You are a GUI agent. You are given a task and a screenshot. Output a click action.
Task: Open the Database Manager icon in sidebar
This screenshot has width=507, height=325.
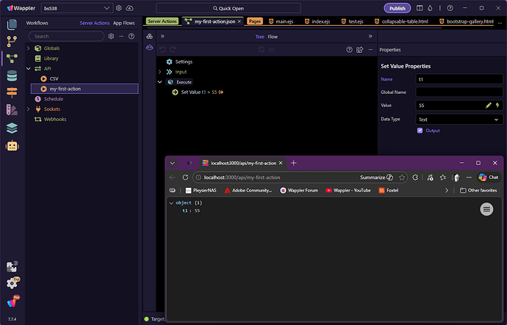(x=12, y=76)
